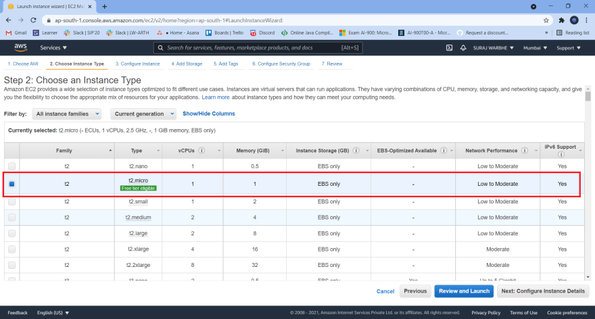
Task: Go to 3. Configure Instance step
Action: pyautogui.click(x=138, y=64)
